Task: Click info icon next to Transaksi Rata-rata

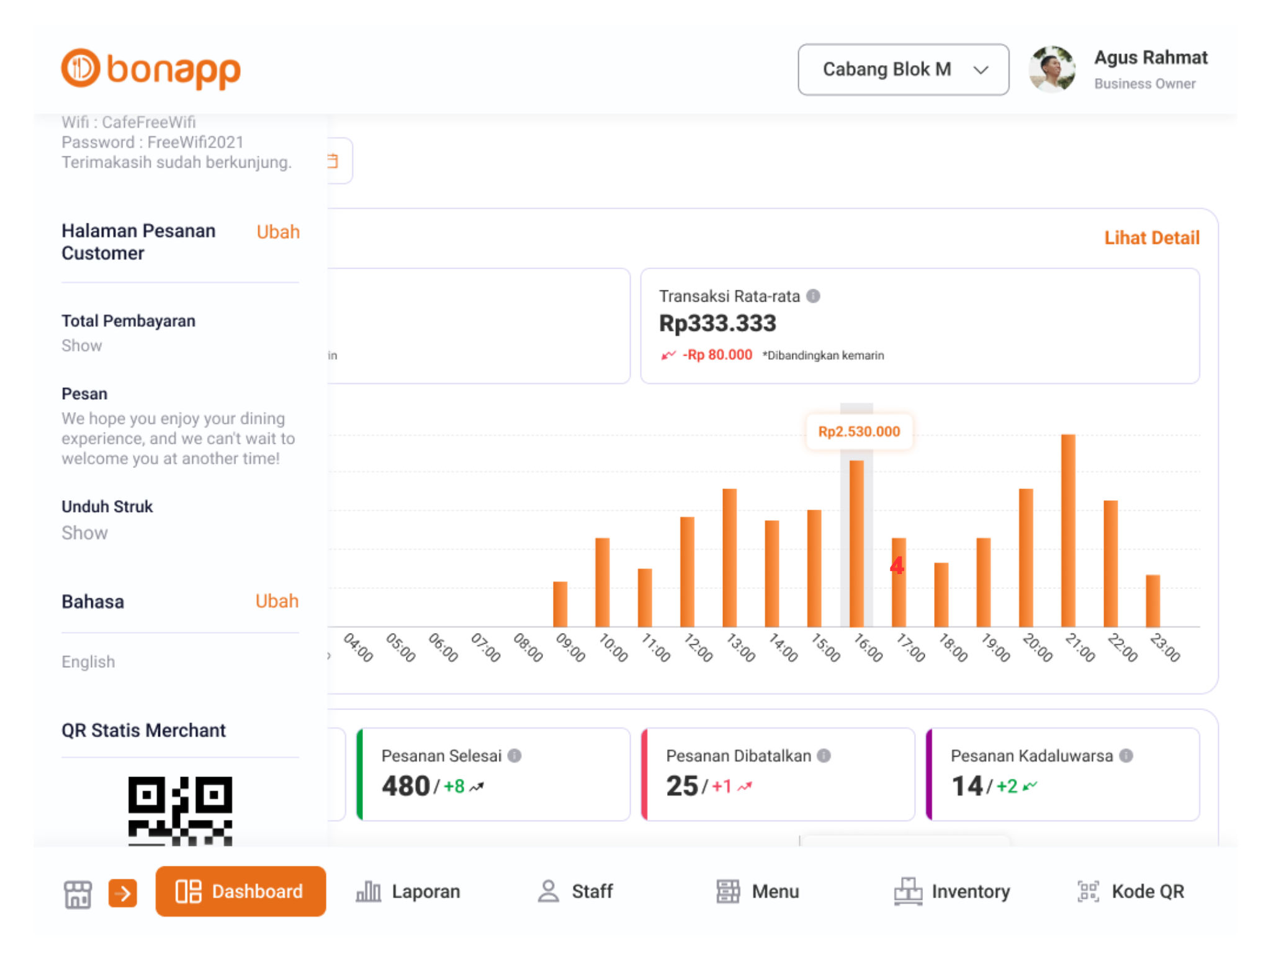Action: [813, 296]
